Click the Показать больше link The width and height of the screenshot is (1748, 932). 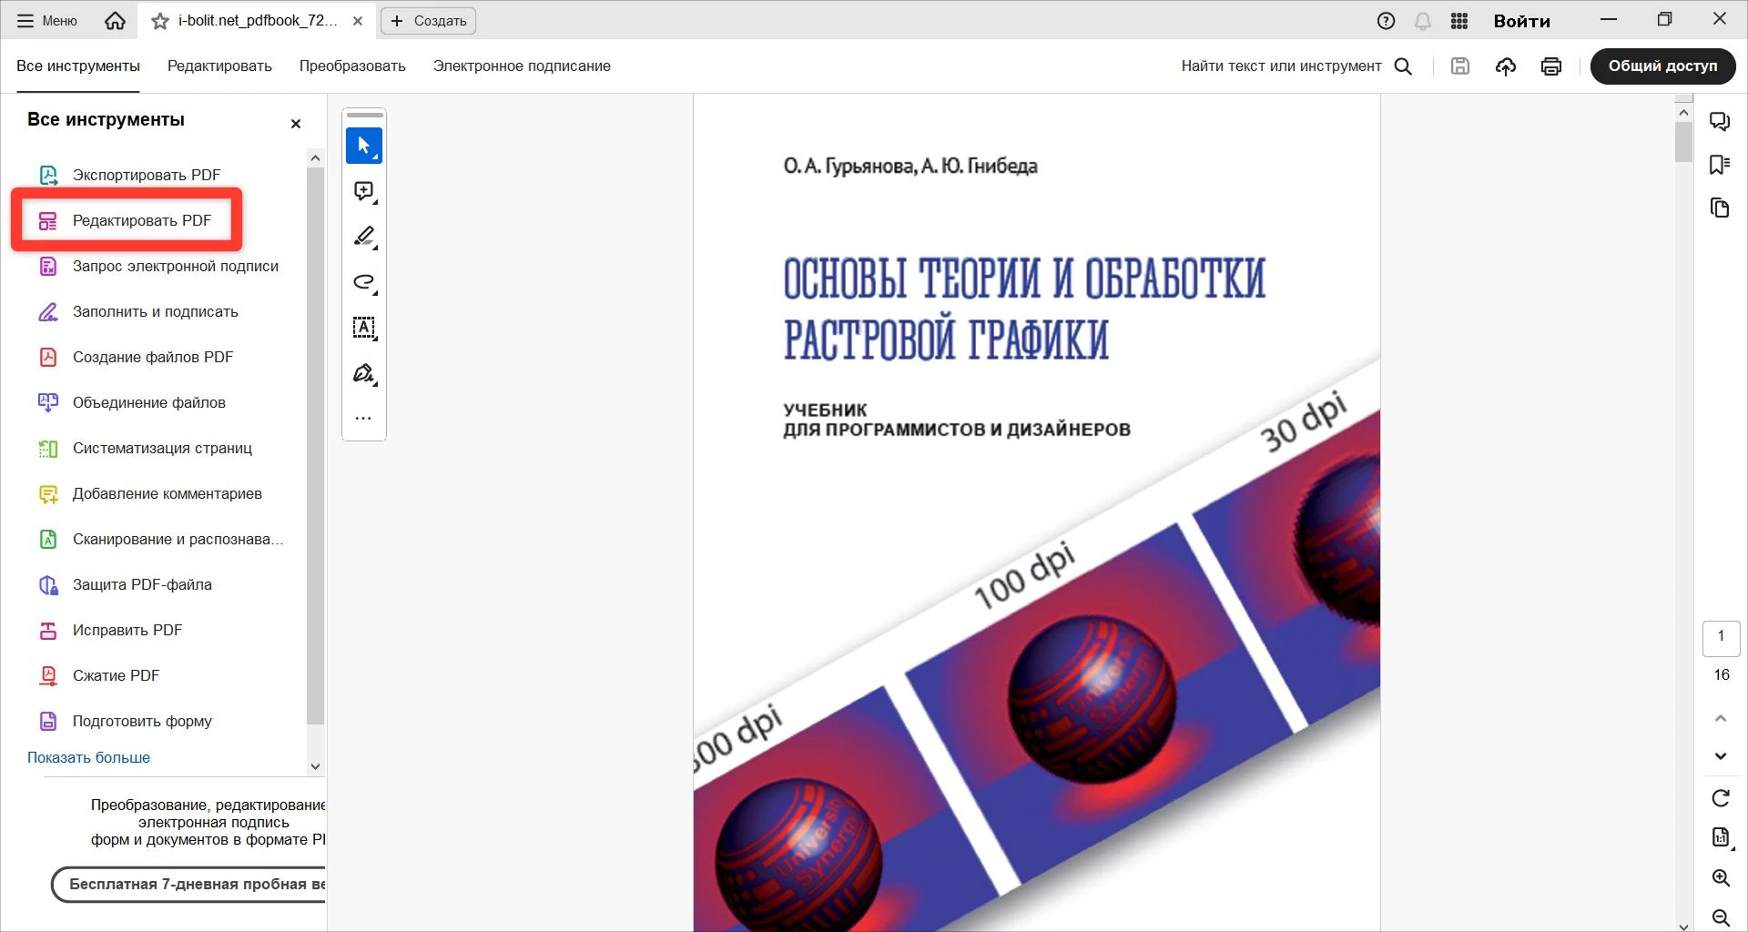(88, 757)
